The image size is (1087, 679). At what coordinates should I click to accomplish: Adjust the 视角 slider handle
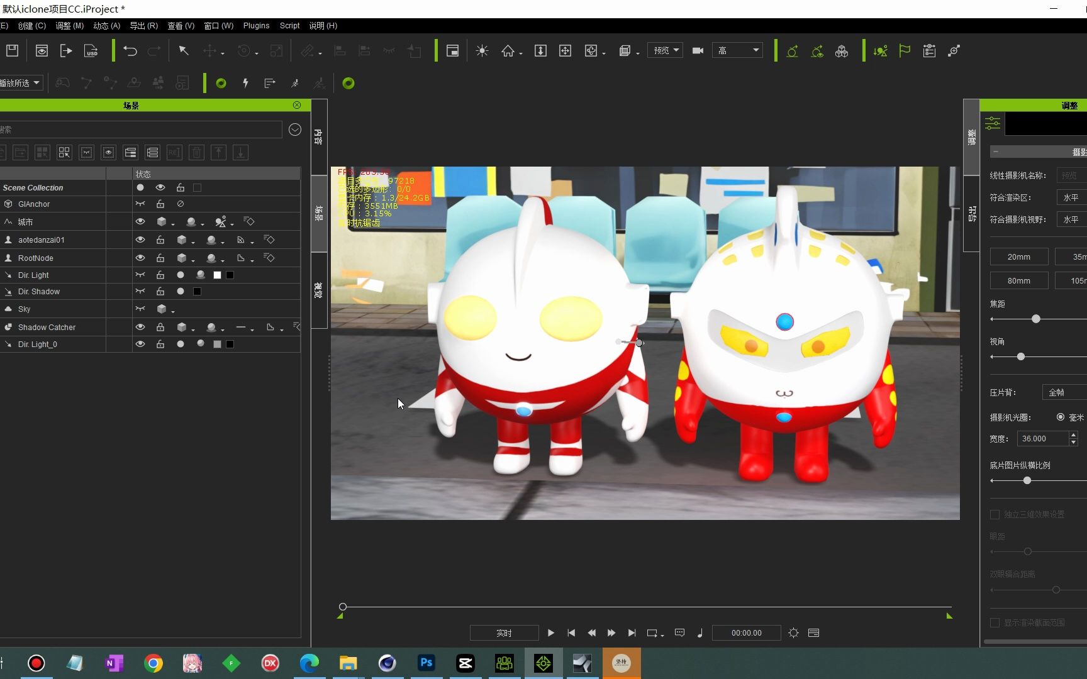click(x=1021, y=356)
